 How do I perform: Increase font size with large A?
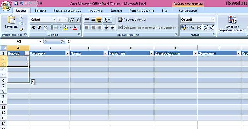[72, 20]
